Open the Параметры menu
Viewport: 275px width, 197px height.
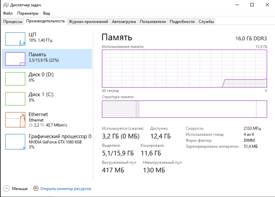pyautogui.click(x=28, y=13)
